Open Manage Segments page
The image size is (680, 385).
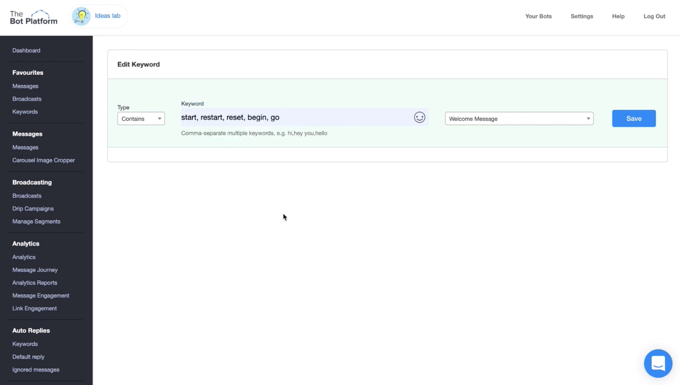click(36, 222)
